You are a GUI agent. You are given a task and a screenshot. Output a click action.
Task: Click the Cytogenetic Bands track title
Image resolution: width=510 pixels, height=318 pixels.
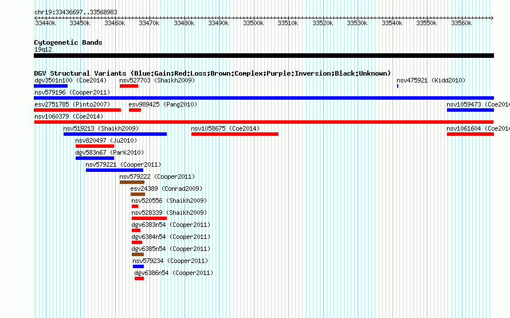[x=68, y=42]
